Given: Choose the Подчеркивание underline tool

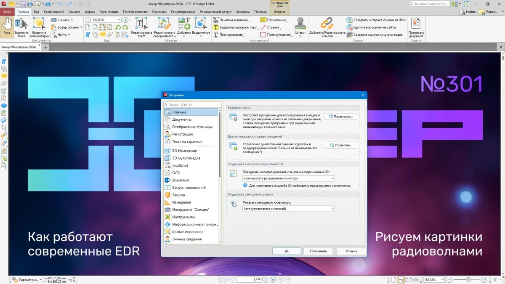Looking at the screenshot, I should (229, 35).
